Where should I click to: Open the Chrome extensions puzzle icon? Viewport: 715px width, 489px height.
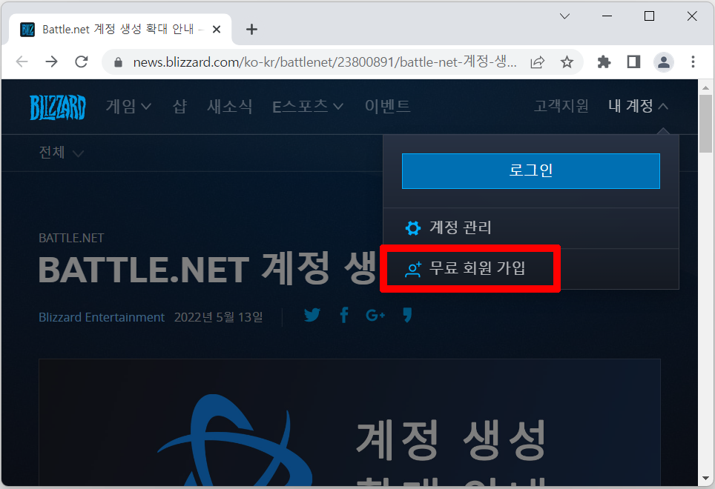(x=604, y=62)
